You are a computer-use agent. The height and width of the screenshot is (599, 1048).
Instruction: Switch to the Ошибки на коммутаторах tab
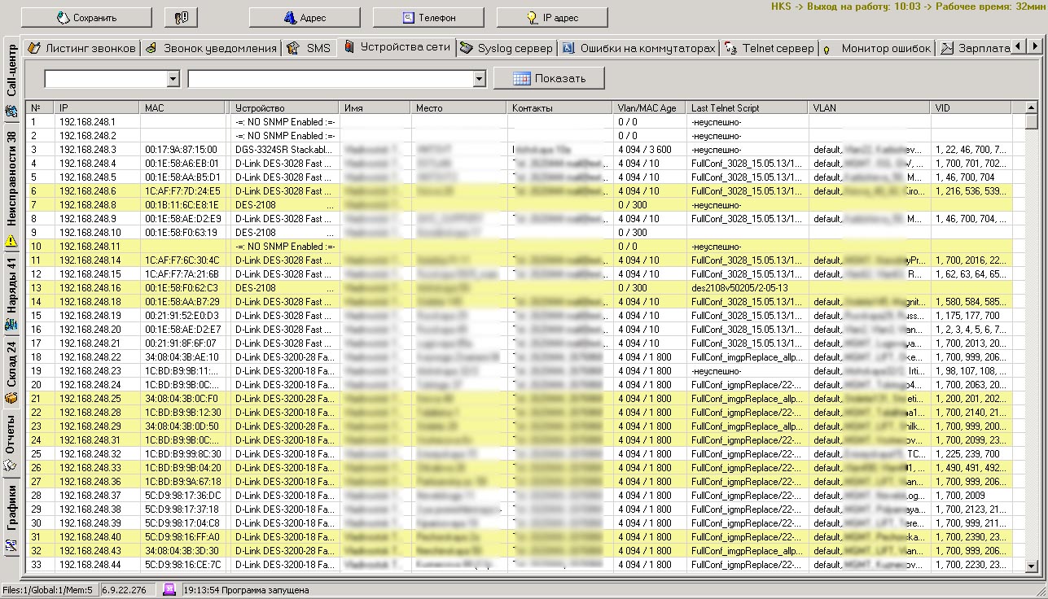pyautogui.click(x=638, y=48)
